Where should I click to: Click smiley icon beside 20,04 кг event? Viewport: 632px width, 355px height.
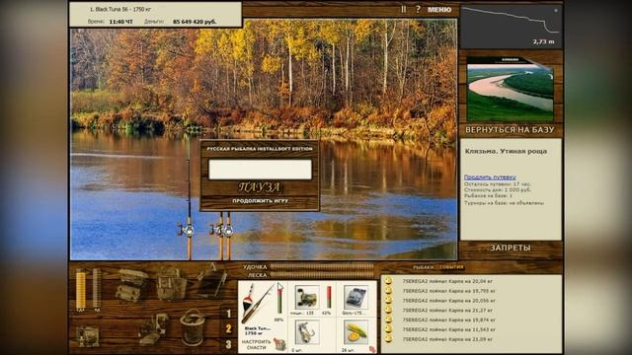(x=388, y=281)
